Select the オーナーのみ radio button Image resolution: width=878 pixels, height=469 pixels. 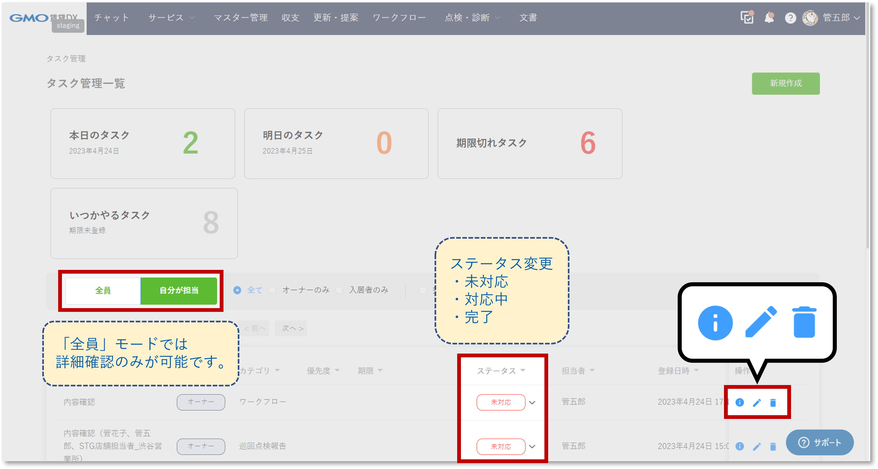click(x=272, y=290)
